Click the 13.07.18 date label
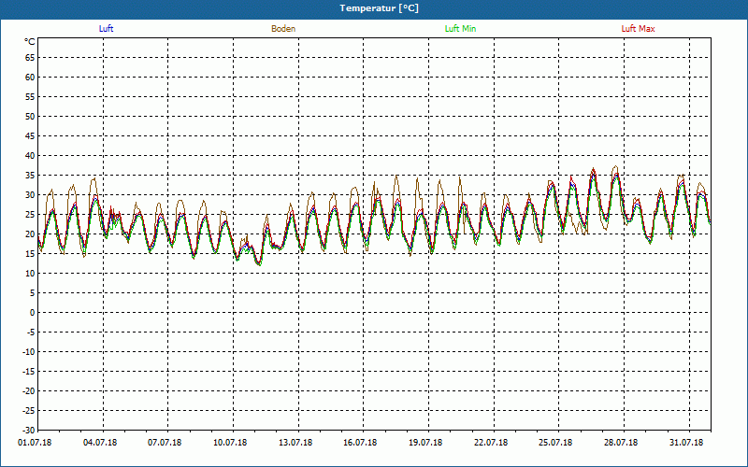The image size is (748, 467). [x=295, y=443]
